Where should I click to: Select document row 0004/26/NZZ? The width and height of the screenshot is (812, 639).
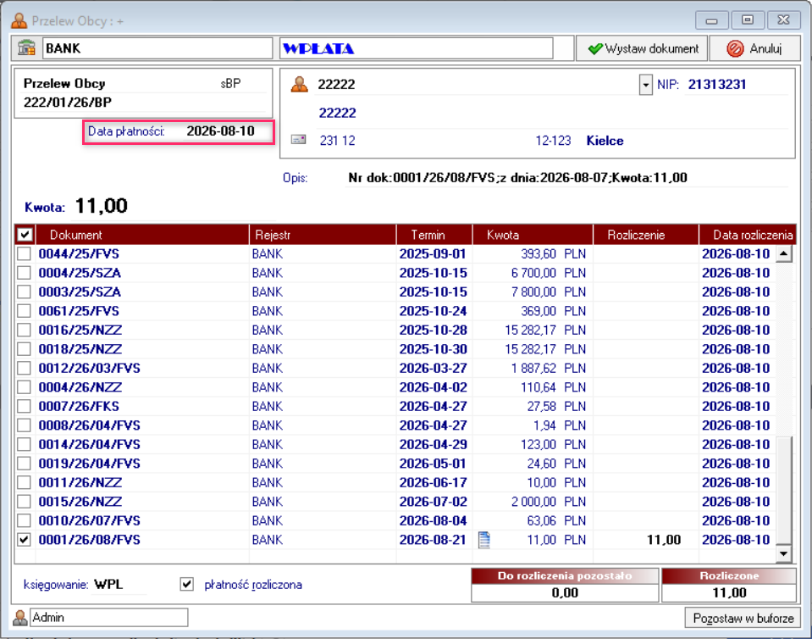(x=394, y=387)
